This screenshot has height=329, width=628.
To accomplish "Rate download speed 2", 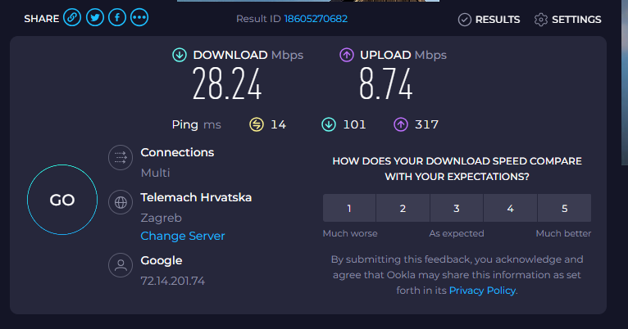I will click(x=403, y=208).
